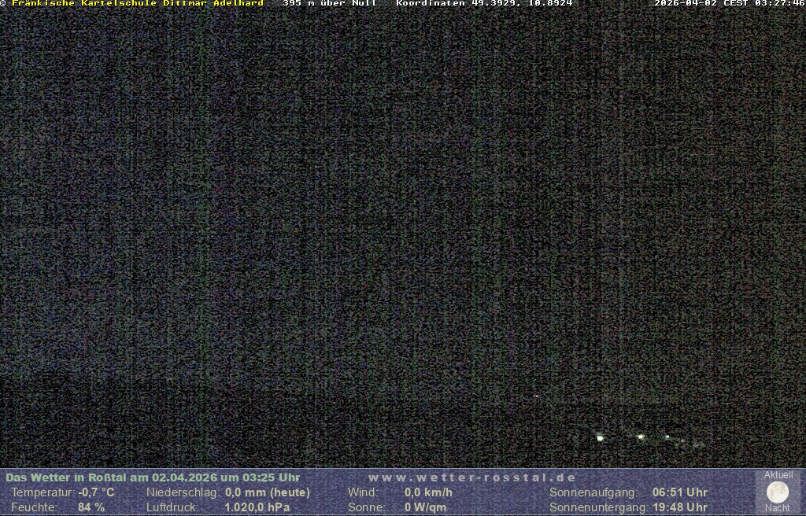This screenshot has height=516, width=806.
Task: Select the temperature value -0,7 °C
Action: 96,492
